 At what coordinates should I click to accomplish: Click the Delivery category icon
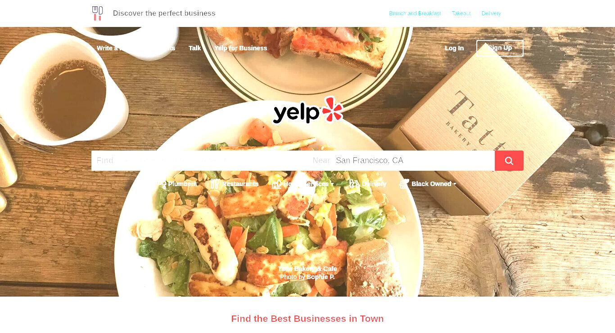tap(354, 184)
